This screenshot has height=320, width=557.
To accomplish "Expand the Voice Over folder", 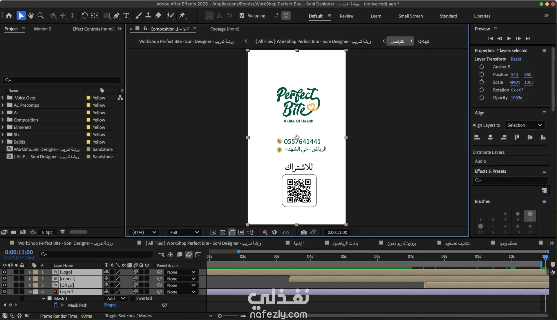I will point(3,98).
